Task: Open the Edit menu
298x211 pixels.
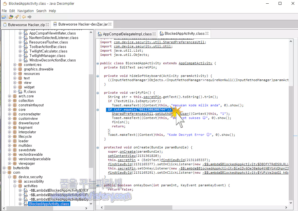Action: point(12,11)
